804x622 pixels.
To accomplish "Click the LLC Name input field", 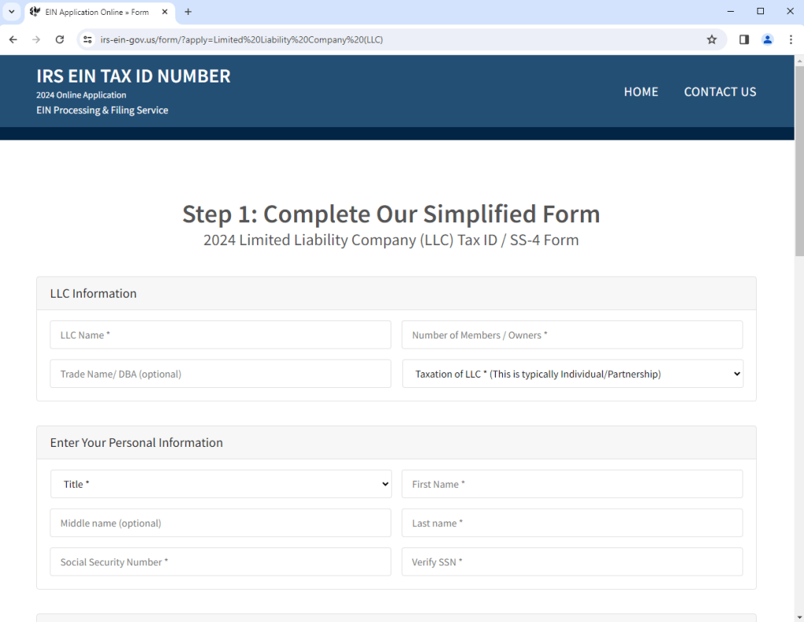I will (220, 335).
